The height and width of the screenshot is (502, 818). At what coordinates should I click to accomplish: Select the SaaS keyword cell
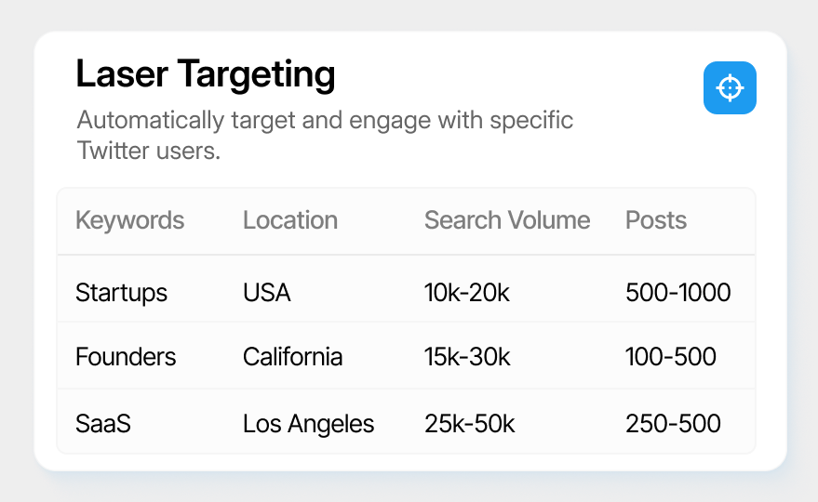[103, 423]
